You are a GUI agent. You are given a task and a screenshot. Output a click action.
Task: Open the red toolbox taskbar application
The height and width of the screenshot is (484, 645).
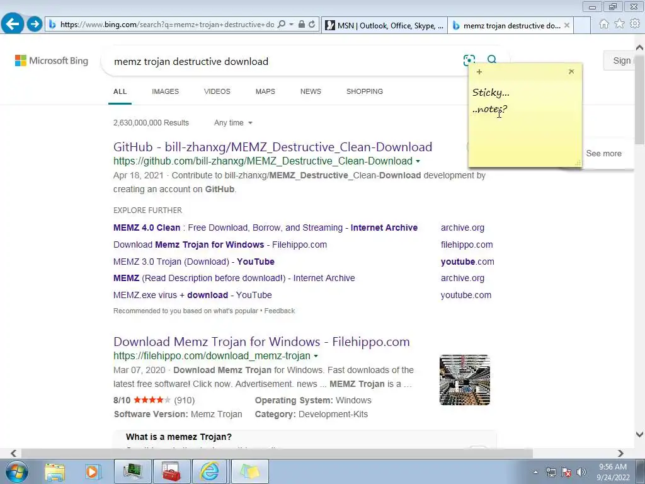pos(171,471)
